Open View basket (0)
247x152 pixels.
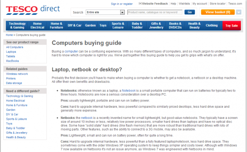pos(218,12)
